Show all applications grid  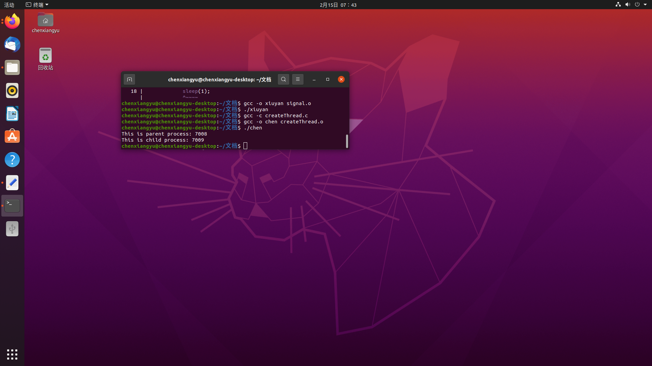pos(12,354)
